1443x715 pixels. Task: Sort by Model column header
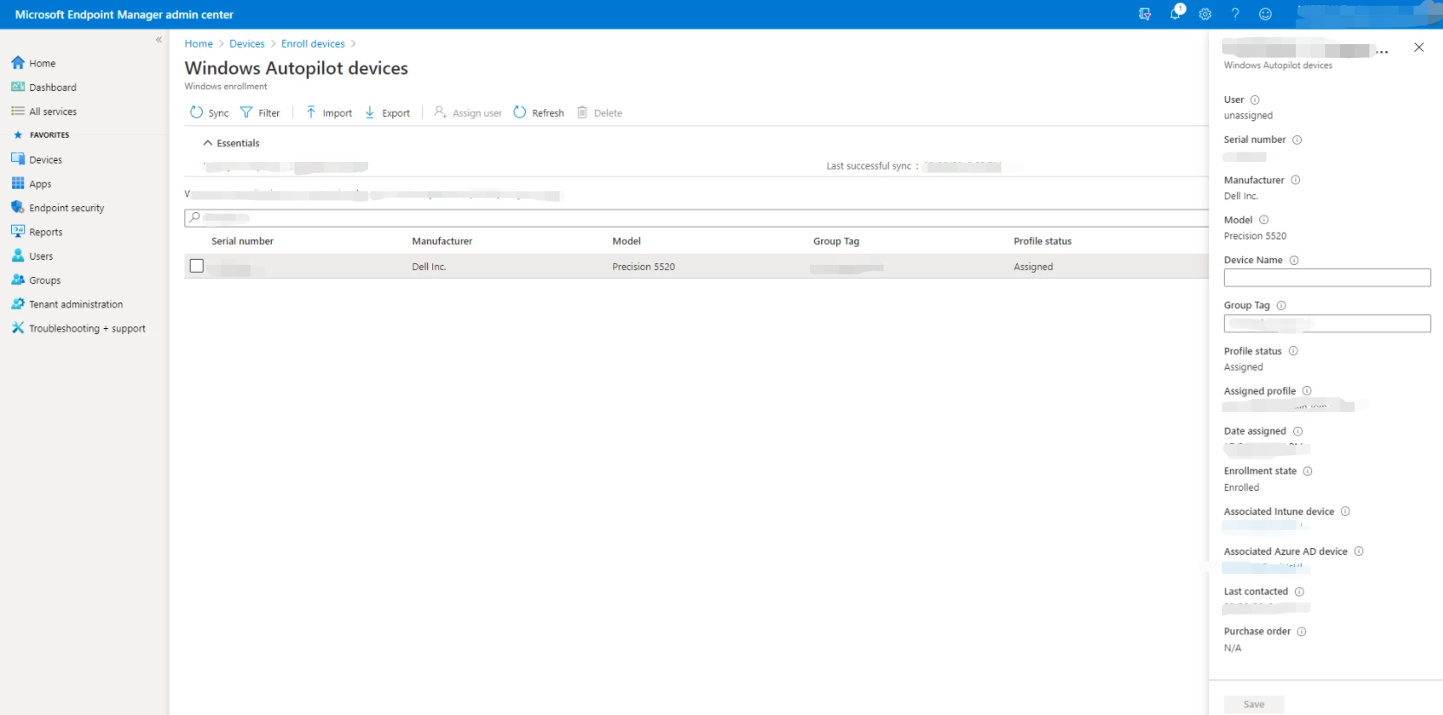tap(627, 242)
